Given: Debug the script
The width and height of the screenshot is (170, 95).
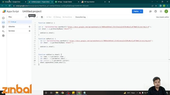Looking at the screenshot, I should [x=57, y=17].
